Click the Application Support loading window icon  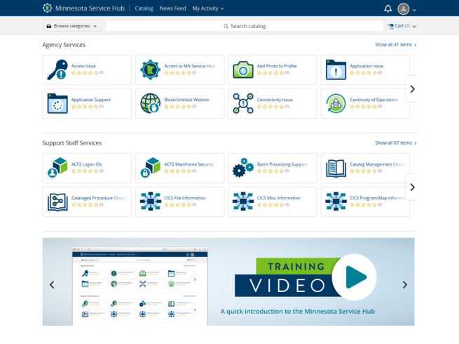click(57, 103)
